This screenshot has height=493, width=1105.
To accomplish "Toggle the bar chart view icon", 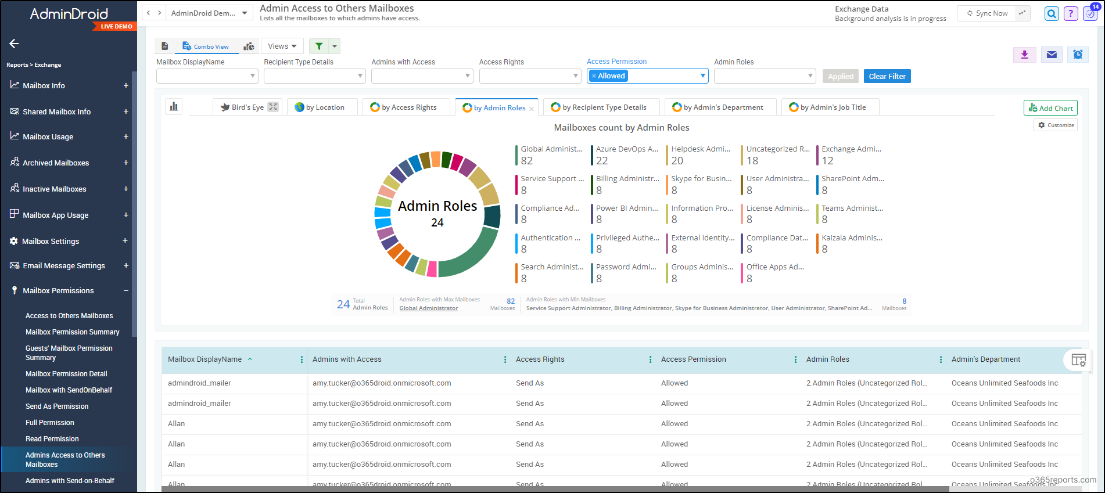I will pos(174,106).
